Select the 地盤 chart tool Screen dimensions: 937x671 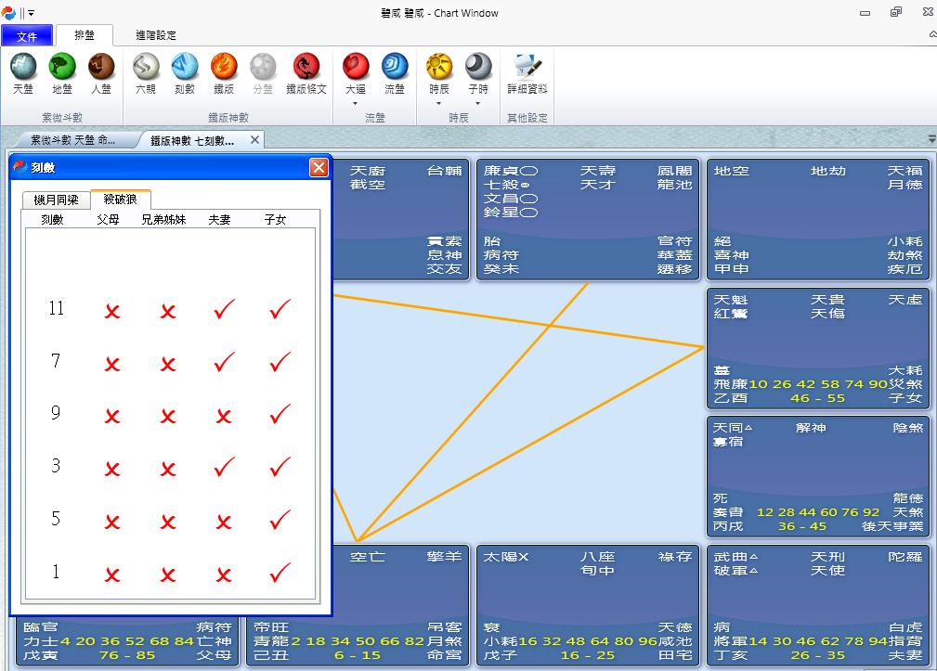(x=61, y=72)
